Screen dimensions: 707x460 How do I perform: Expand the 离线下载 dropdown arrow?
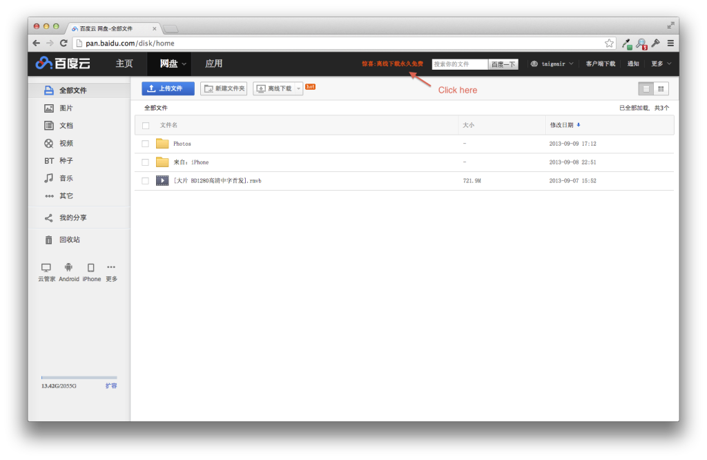tap(298, 88)
